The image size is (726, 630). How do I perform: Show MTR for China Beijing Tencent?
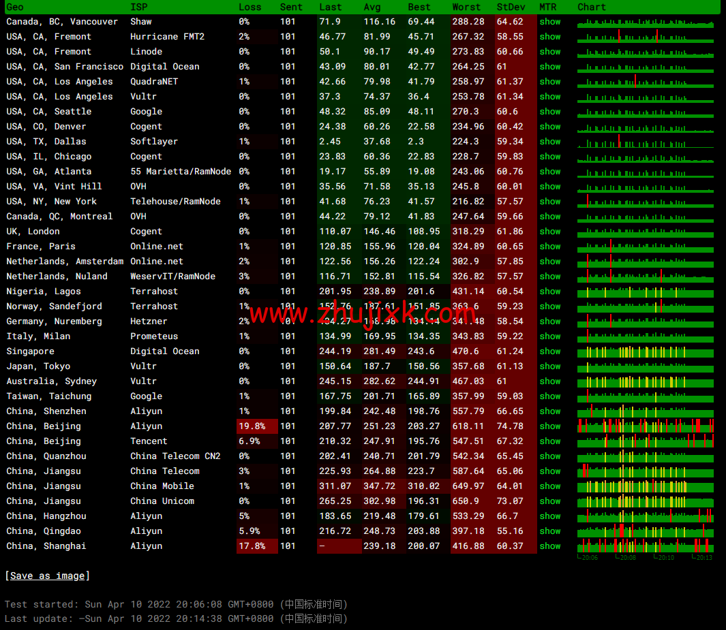click(549, 441)
